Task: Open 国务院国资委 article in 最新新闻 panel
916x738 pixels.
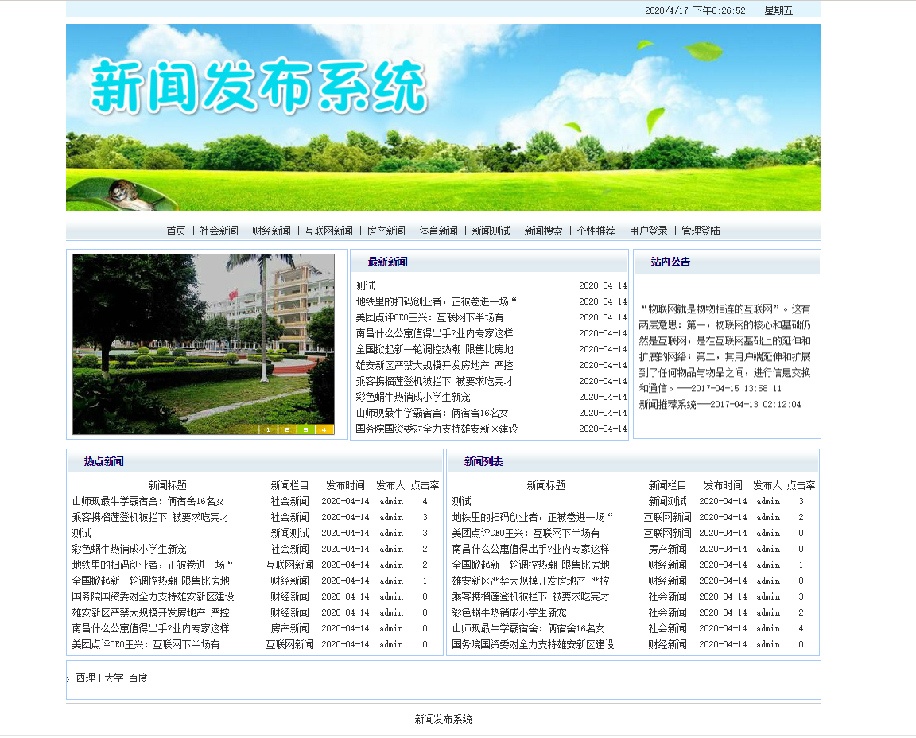Action: pyautogui.click(x=437, y=429)
